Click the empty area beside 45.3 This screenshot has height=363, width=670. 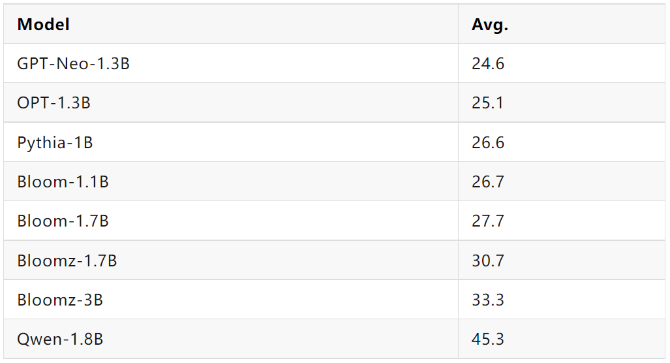(585, 339)
